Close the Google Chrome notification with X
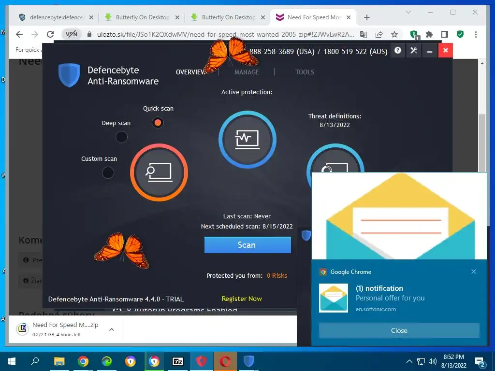The height and width of the screenshot is (371, 495). point(474,271)
